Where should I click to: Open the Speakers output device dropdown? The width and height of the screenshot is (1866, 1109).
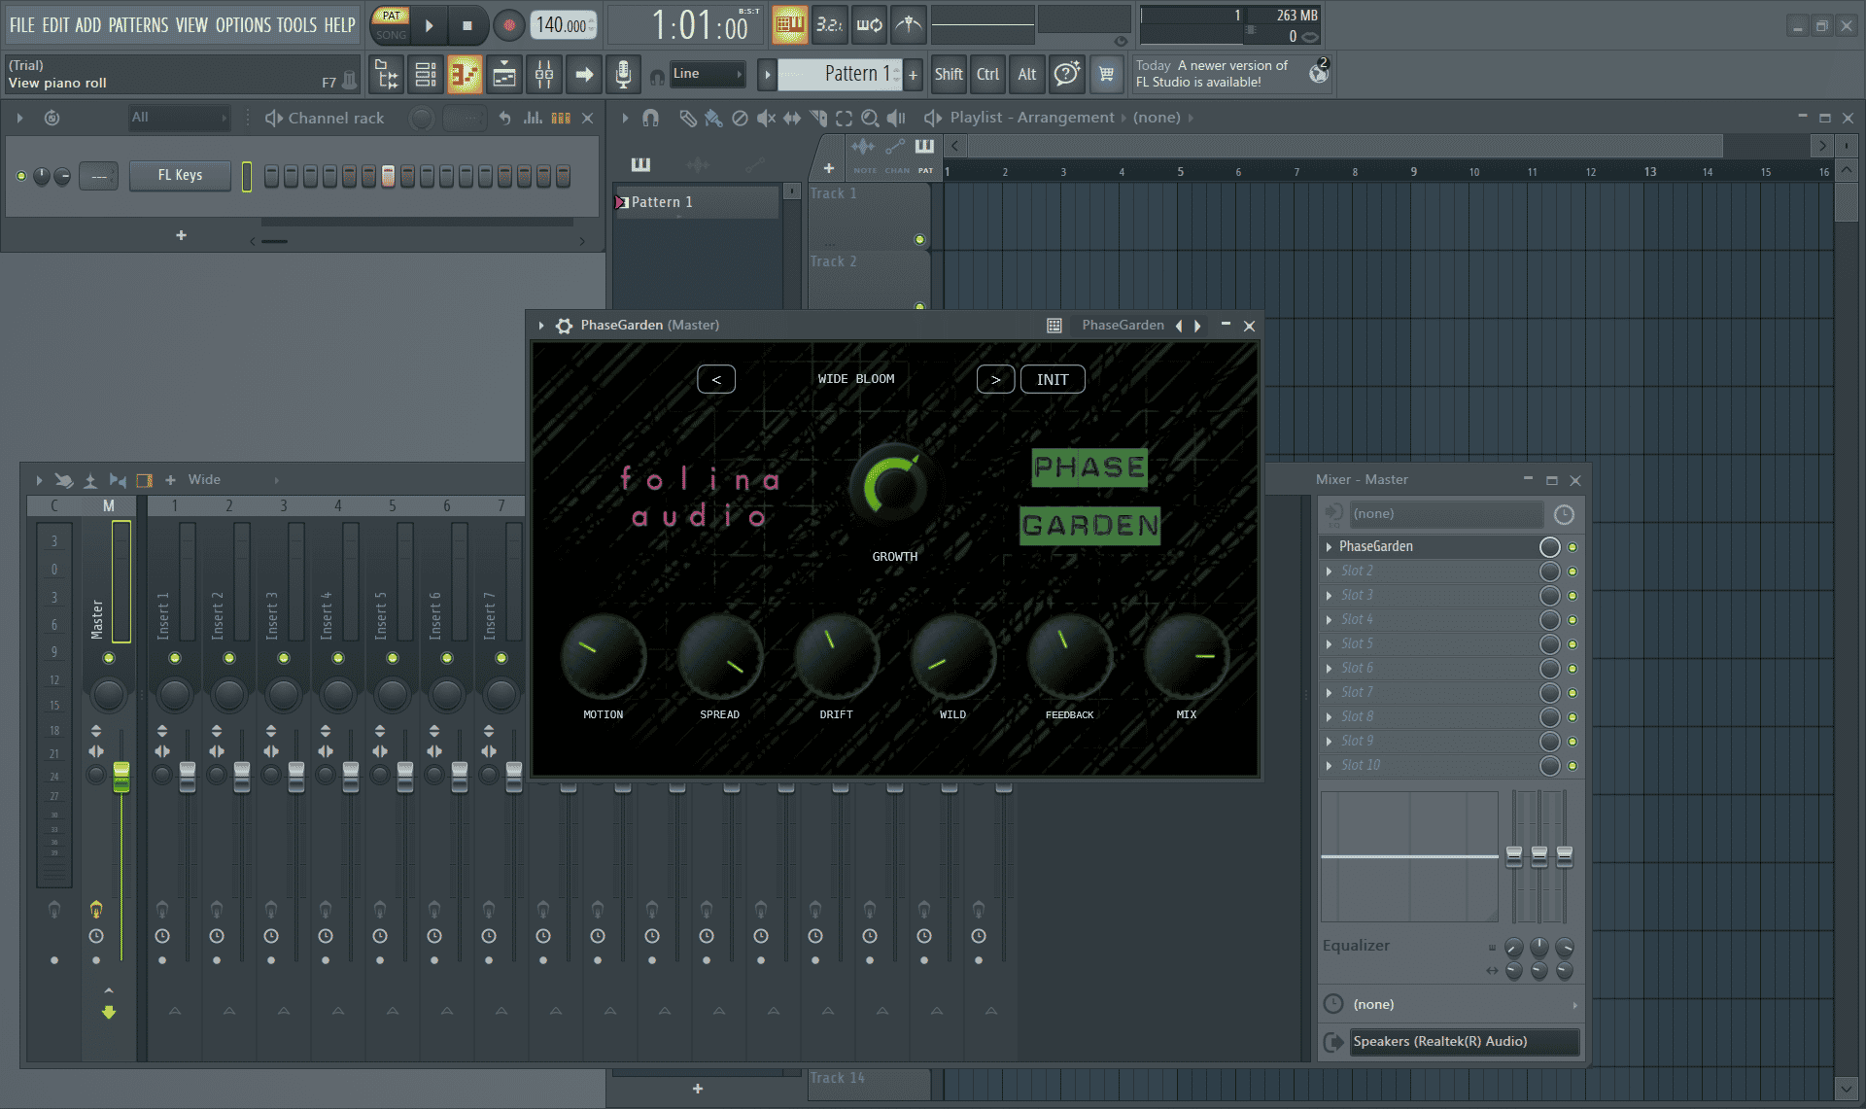click(x=1464, y=1042)
